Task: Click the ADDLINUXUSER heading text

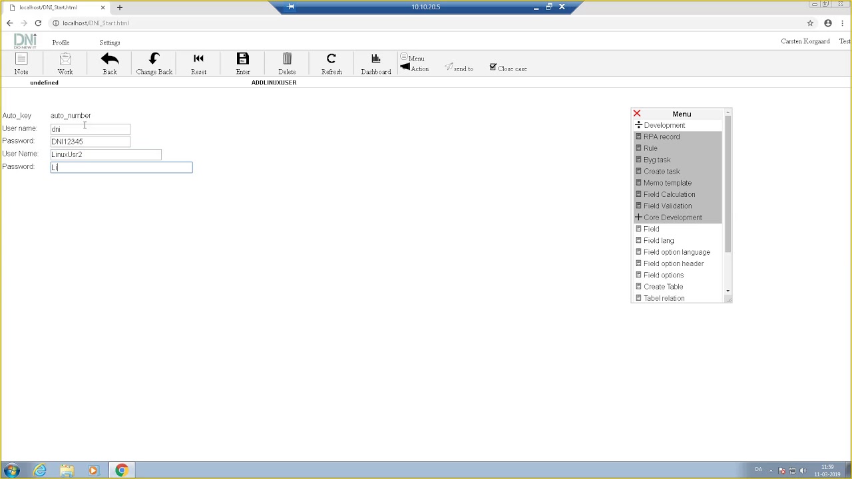Action: point(274,82)
